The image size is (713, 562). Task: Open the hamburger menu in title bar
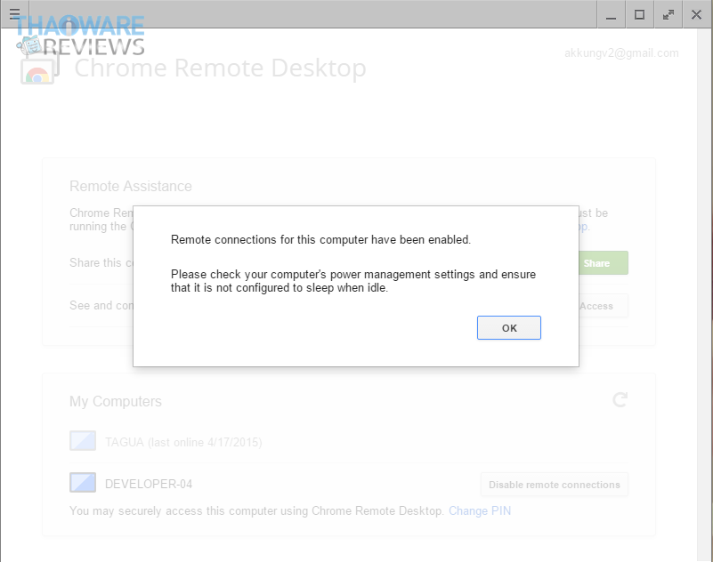pos(14,13)
